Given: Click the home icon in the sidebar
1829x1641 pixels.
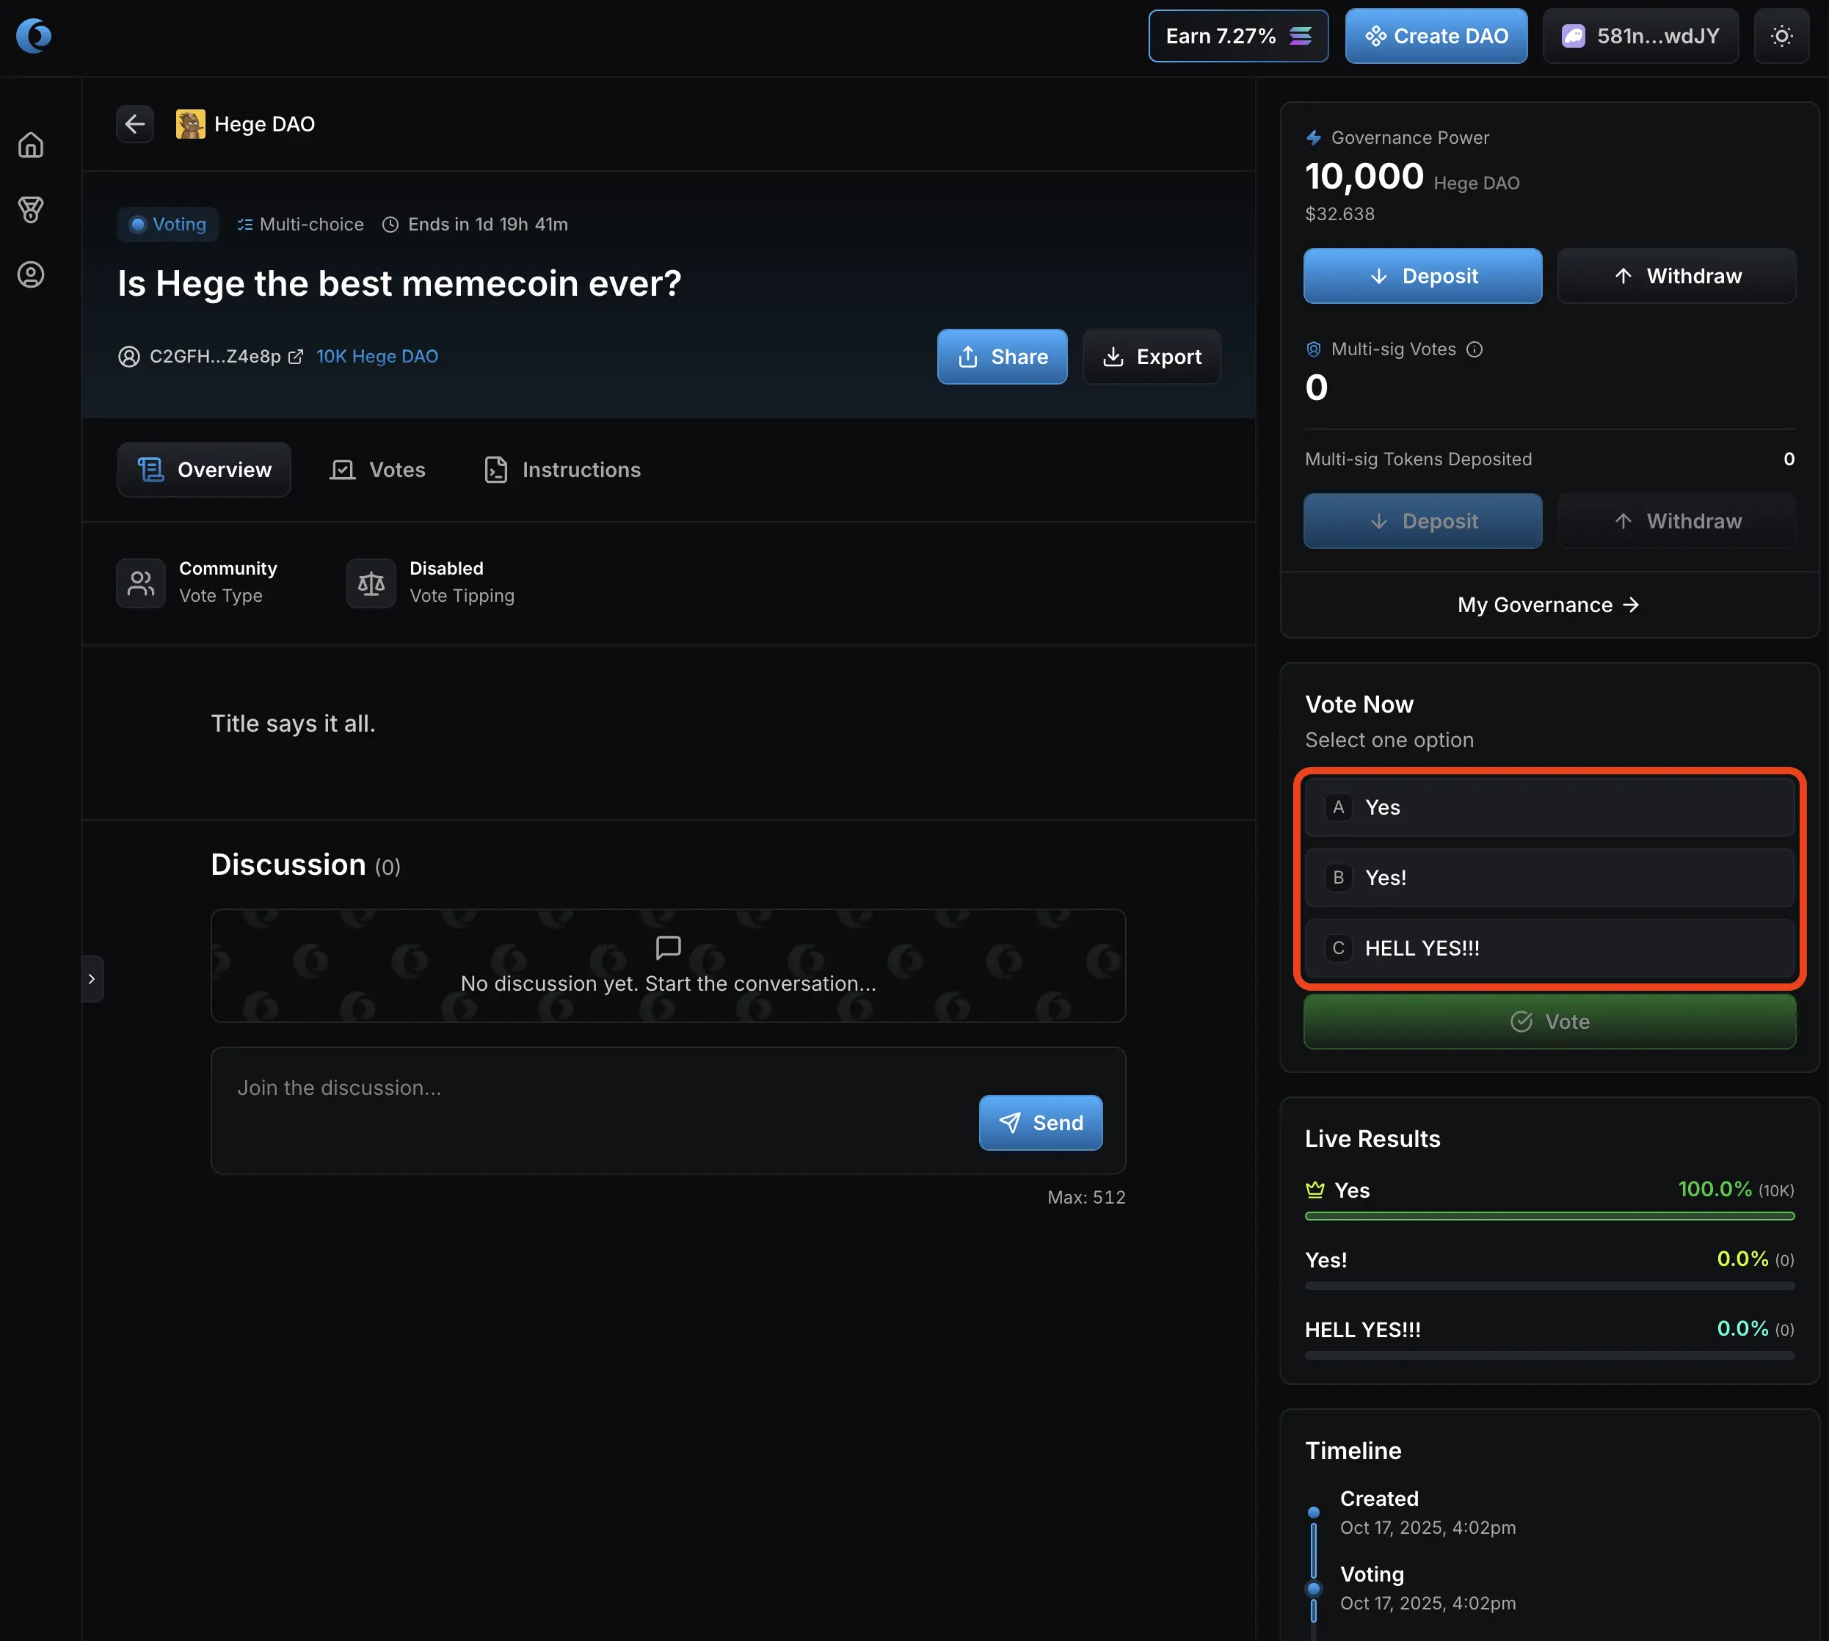Looking at the screenshot, I should click(31, 145).
